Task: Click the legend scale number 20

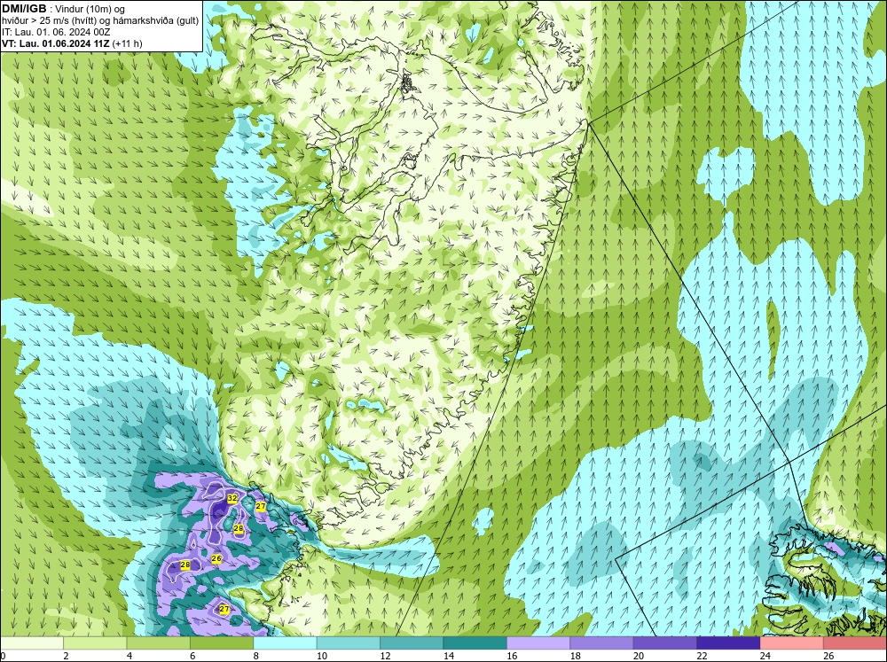Action: click(639, 656)
